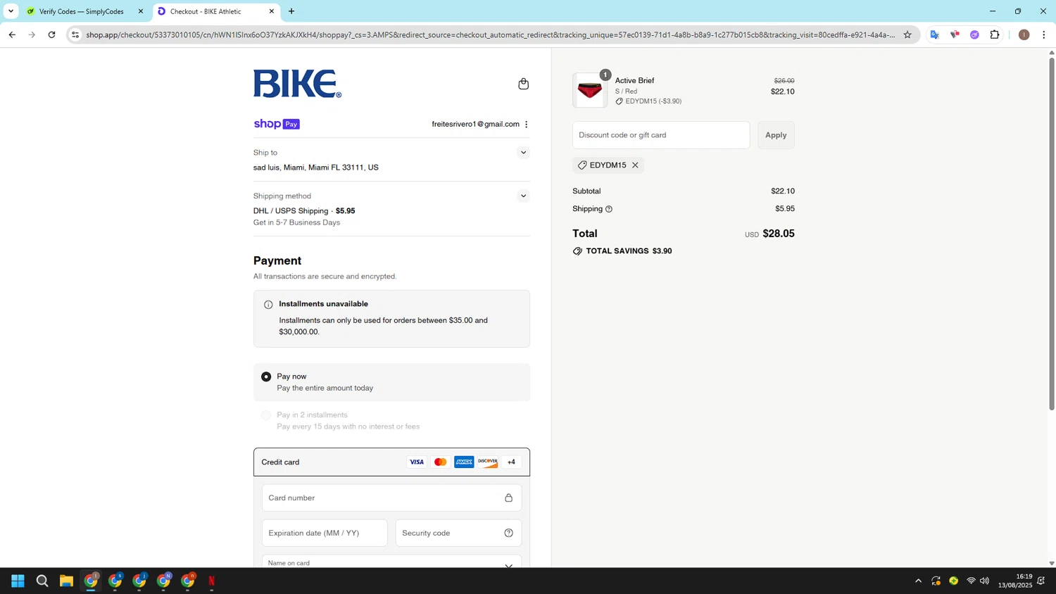Screen dimensions: 1056x594
Task: Open Windows taskbar search
Action: pyautogui.click(x=42, y=581)
